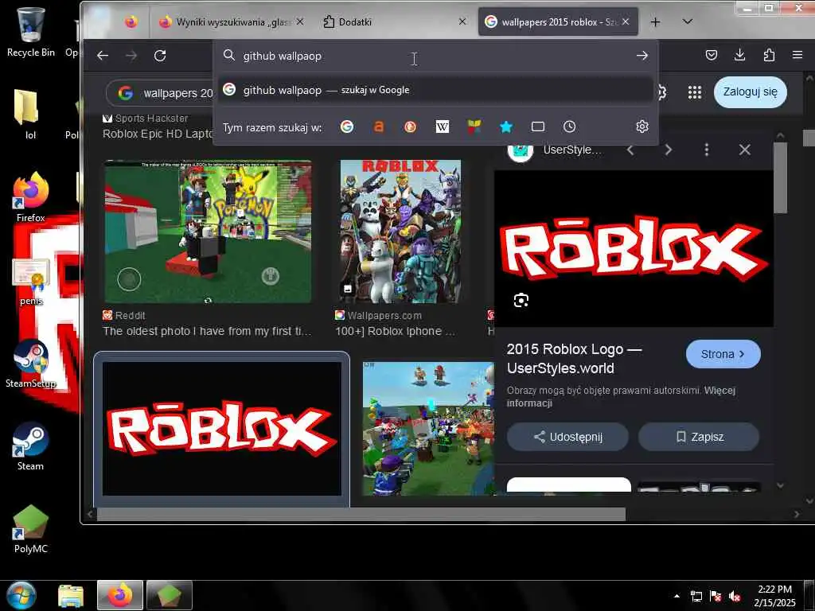Select the Steam desktop shortcut
815x611 pixels.
31,446
